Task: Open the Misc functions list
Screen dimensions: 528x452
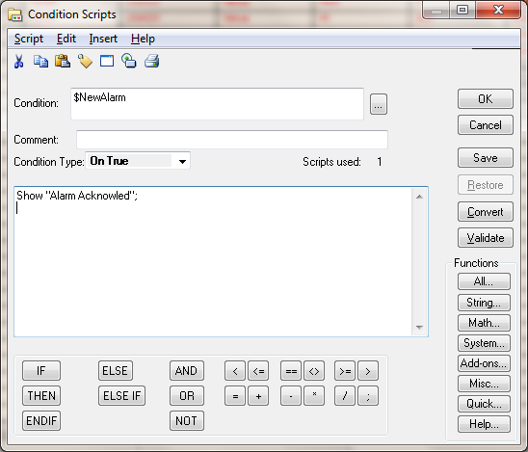Action: (x=484, y=384)
